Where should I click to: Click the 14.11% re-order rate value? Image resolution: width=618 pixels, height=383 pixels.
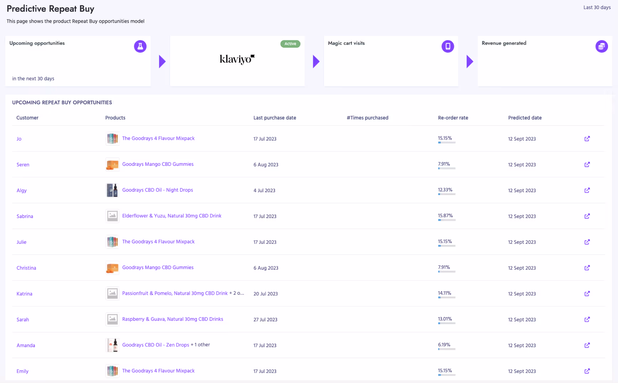[444, 293]
